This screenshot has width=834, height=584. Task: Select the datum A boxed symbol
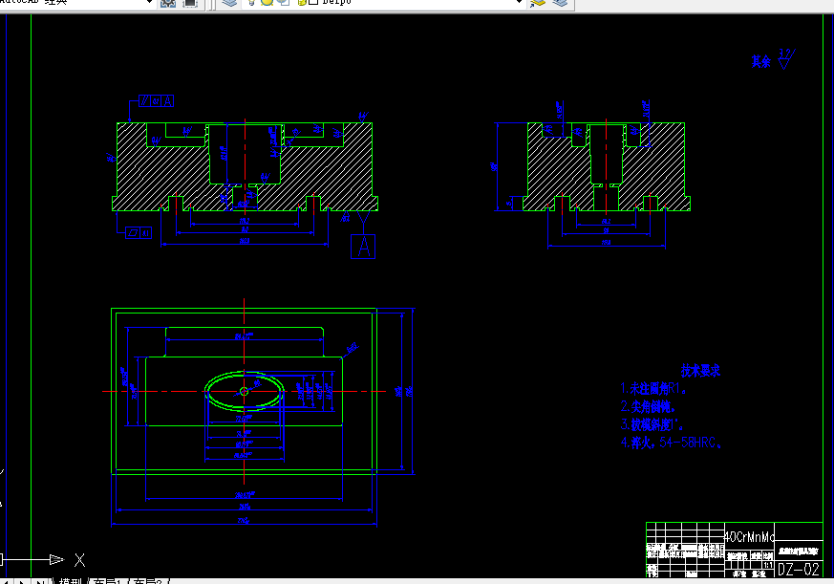click(363, 247)
